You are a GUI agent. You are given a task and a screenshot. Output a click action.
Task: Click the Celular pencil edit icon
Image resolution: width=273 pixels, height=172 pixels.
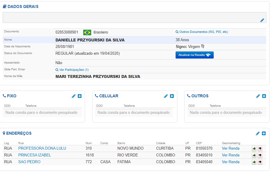[166, 96]
